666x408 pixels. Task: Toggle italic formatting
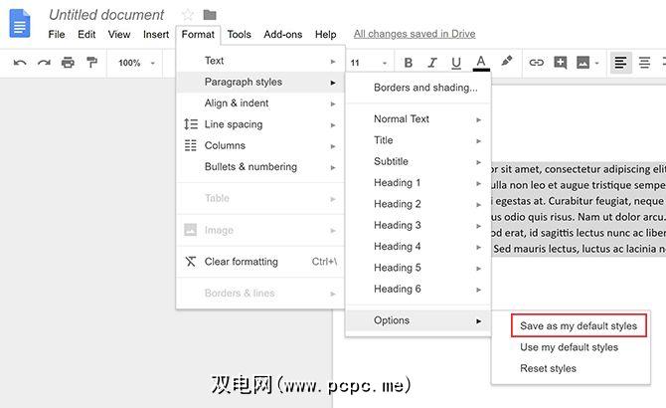point(432,63)
